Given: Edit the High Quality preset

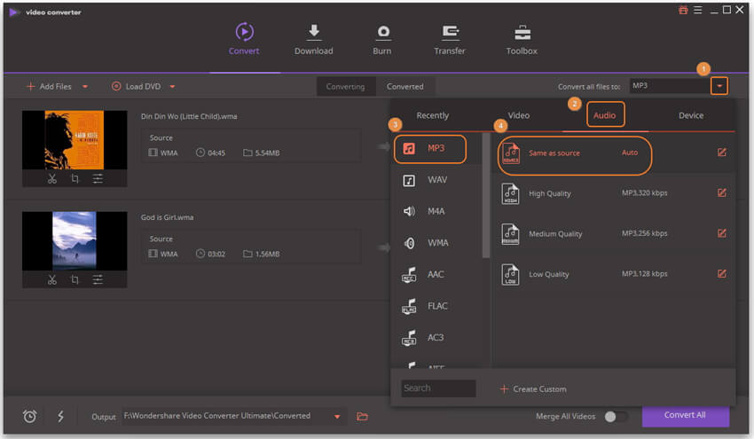Looking at the screenshot, I should (722, 192).
